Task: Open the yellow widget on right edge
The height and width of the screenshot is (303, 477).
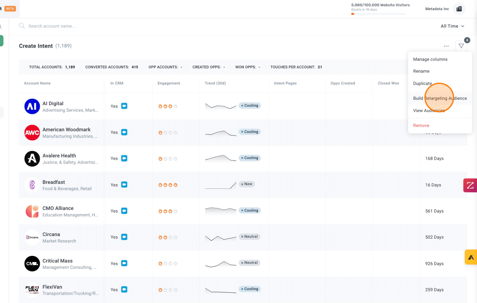Action: click(x=471, y=257)
